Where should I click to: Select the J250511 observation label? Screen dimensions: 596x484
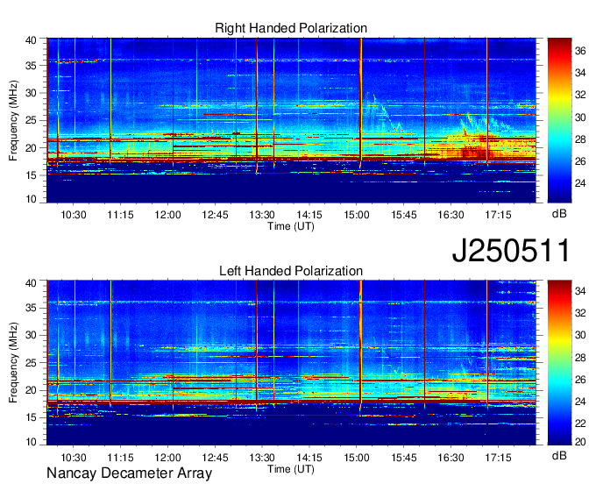click(x=511, y=250)
